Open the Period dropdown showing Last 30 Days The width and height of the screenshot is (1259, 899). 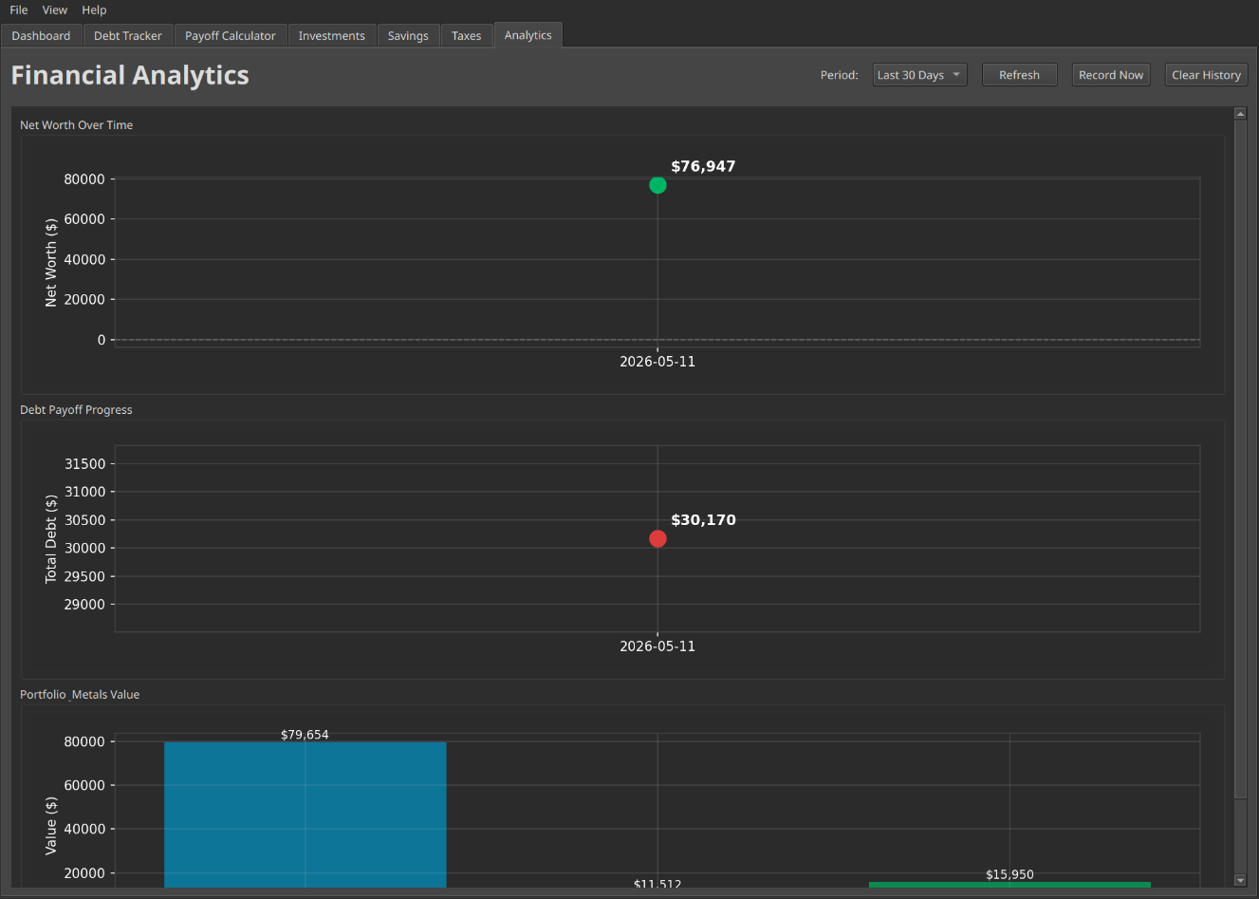[919, 75]
